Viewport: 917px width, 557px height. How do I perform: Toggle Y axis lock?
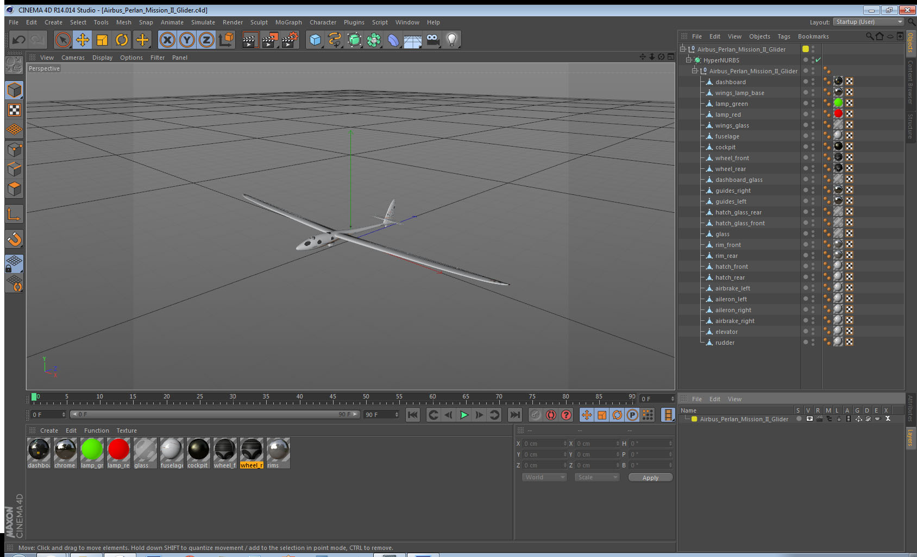[187, 40]
